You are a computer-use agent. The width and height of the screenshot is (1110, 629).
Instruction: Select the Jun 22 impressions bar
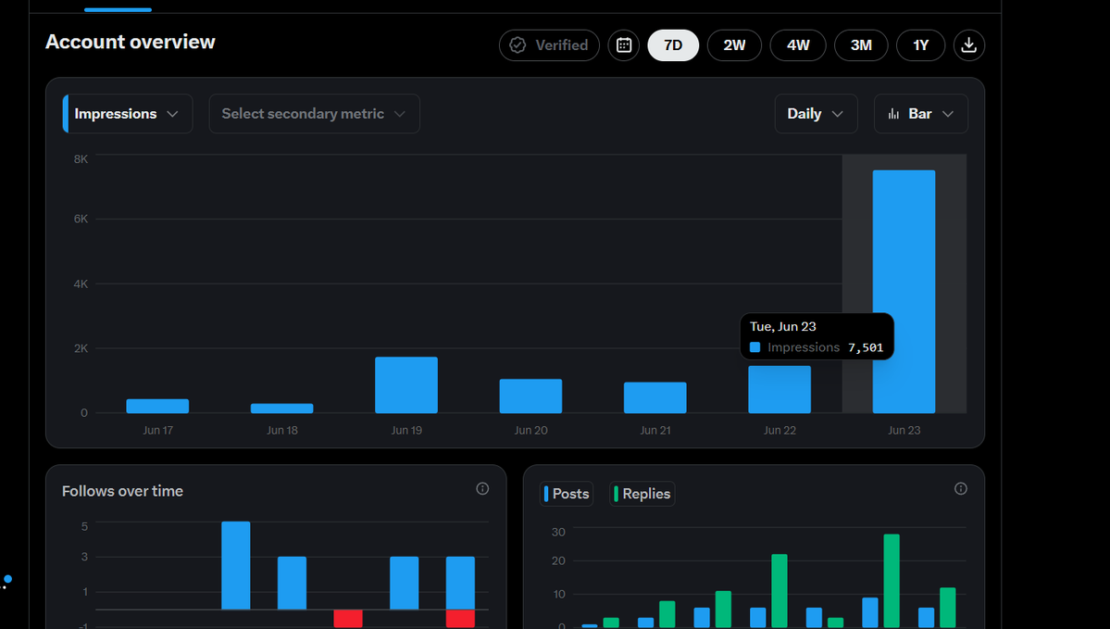coord(779,390)
